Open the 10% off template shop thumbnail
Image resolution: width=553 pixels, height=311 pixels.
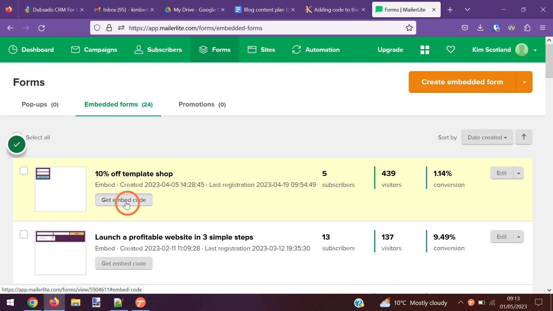[x=60, y=189]
